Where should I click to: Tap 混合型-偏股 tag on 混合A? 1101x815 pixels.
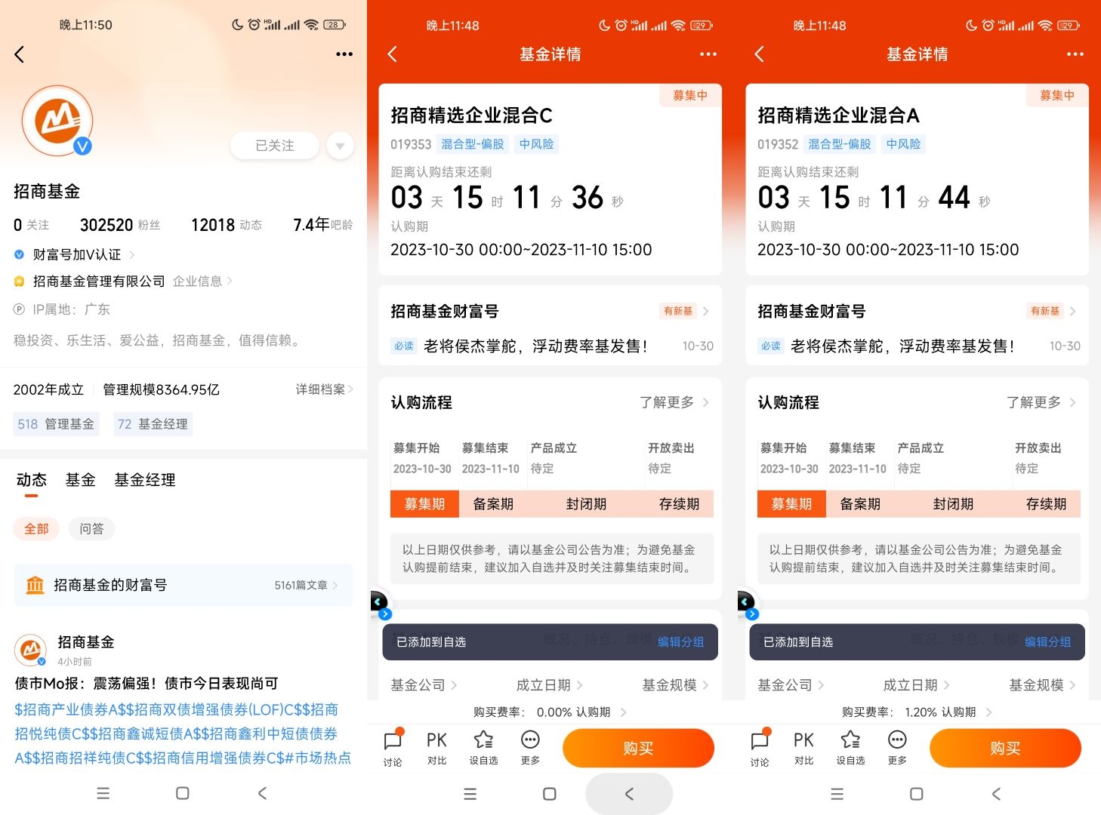839,144
